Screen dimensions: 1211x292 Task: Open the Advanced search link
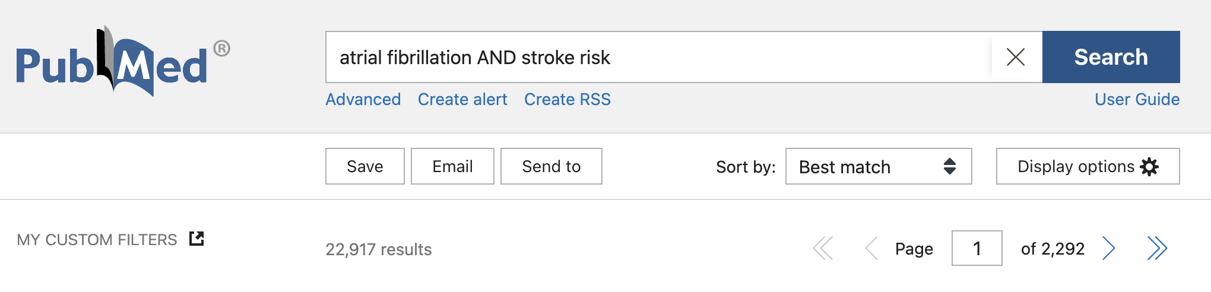pyautogui.click(x=363, y=99)
